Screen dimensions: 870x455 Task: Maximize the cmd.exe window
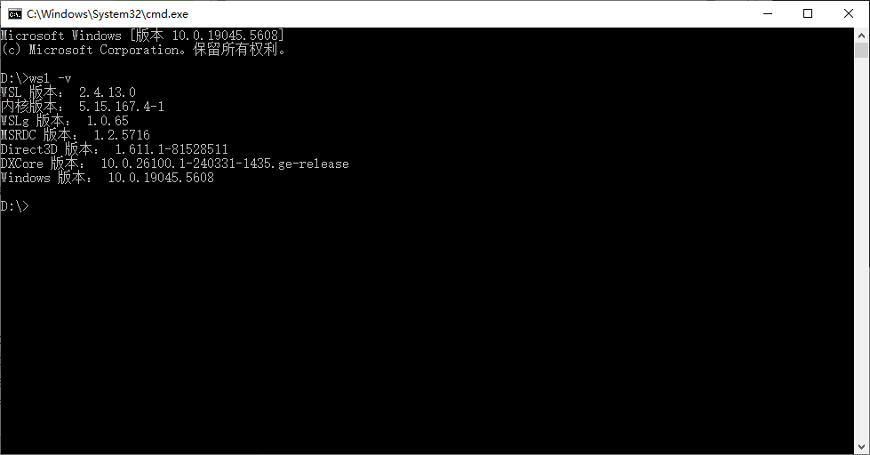tap(808, 14)
